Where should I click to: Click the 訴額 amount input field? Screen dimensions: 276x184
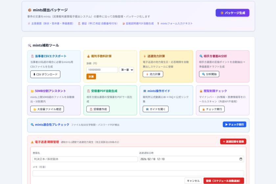(102, 70)
